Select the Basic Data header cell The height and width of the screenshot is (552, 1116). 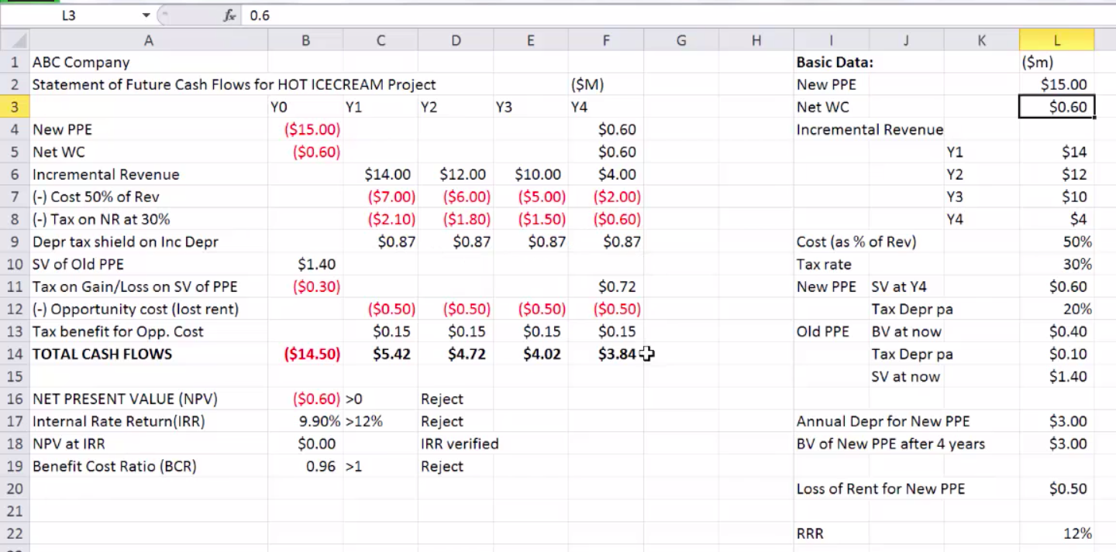(x=830, y=62)
